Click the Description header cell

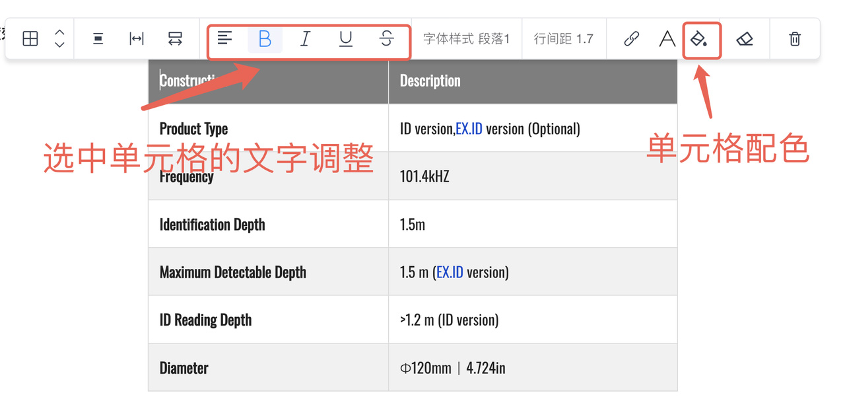(533, 81)
